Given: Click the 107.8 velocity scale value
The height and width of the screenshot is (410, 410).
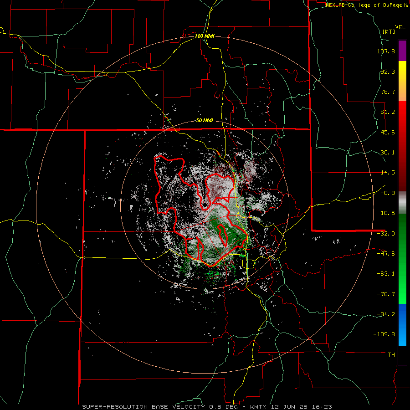Looking at the screenshot, I should (386, 51).
